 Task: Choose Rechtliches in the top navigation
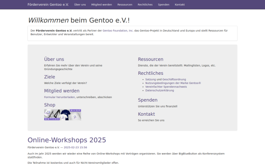145,4
